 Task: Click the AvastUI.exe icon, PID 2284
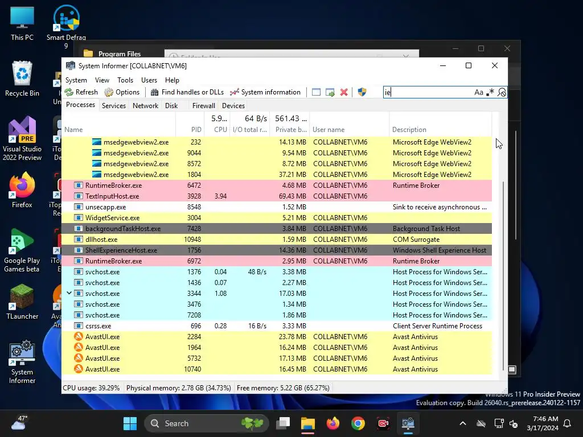click(78, 337)
